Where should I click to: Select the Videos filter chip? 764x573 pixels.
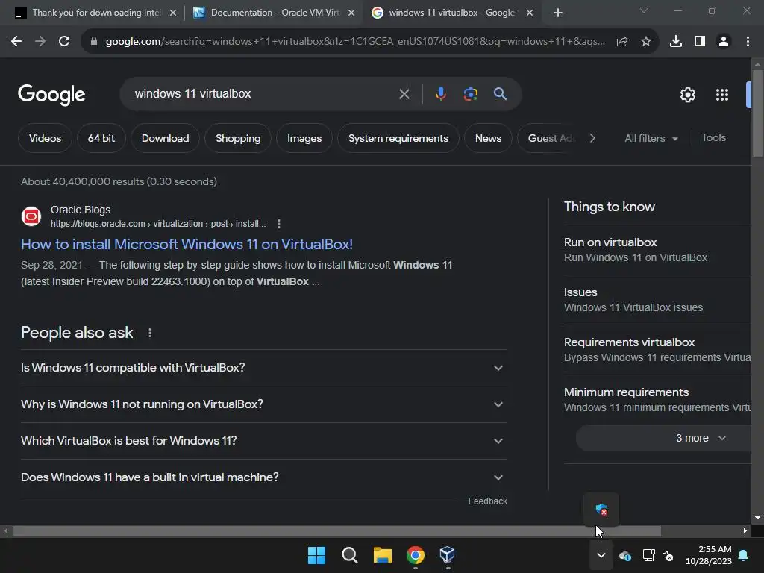(45, 138)
